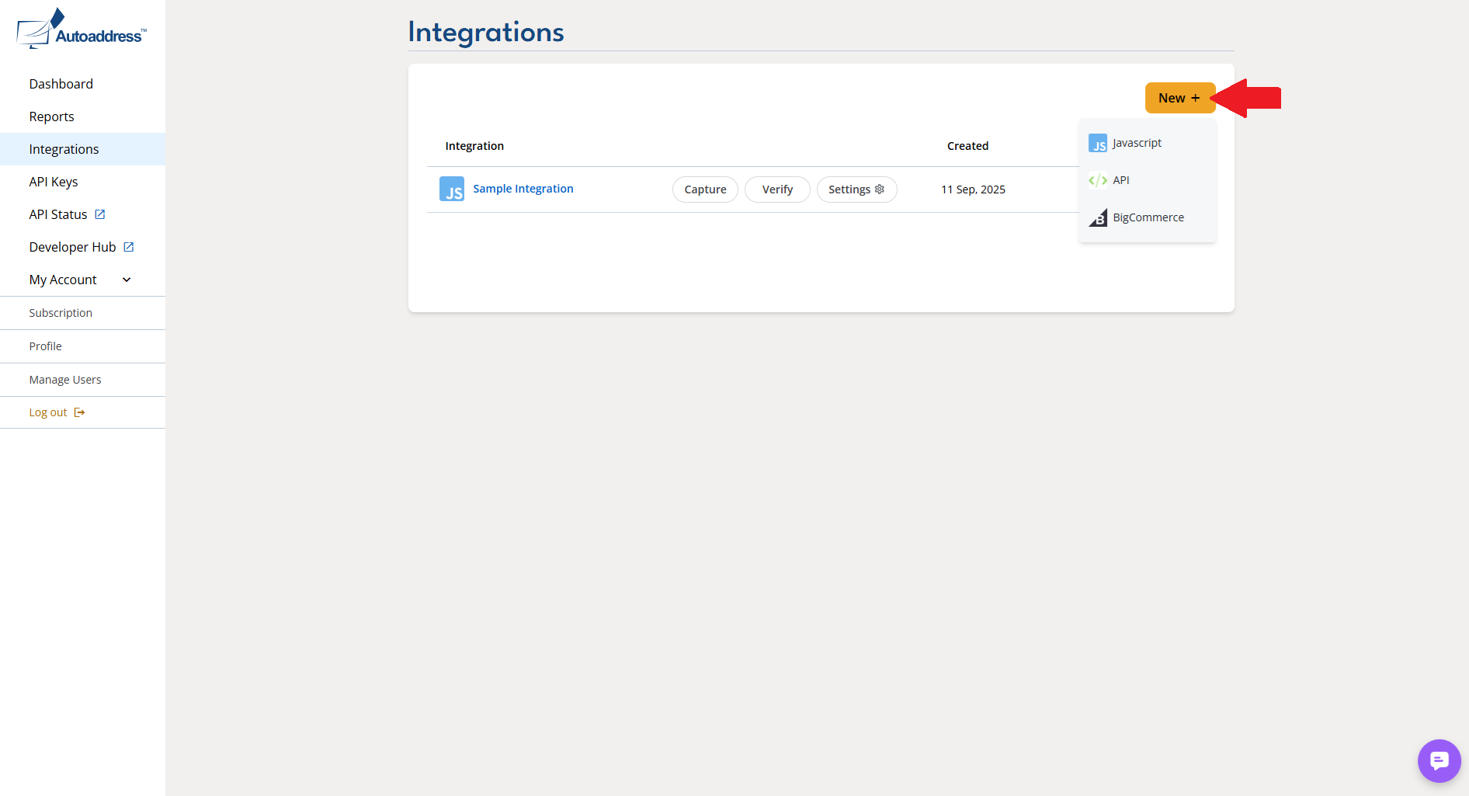The width and height of the screenshot is (1469, 796).
Task: Open the New + integration dropdown
Action: (x=1179, y=98)
